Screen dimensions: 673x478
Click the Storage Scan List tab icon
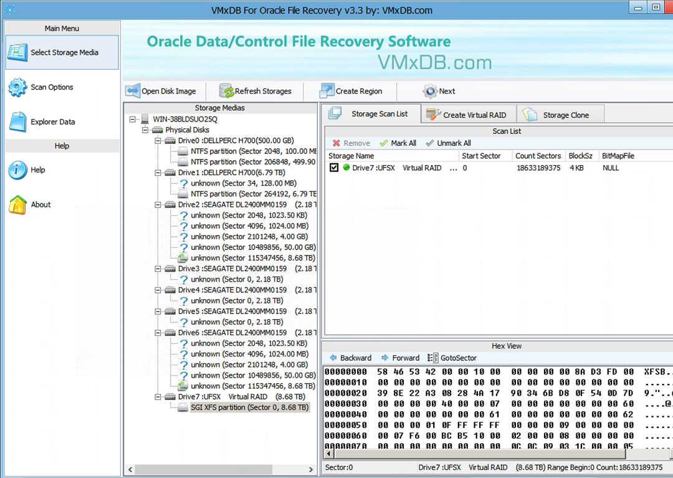(x=335, y=113)
